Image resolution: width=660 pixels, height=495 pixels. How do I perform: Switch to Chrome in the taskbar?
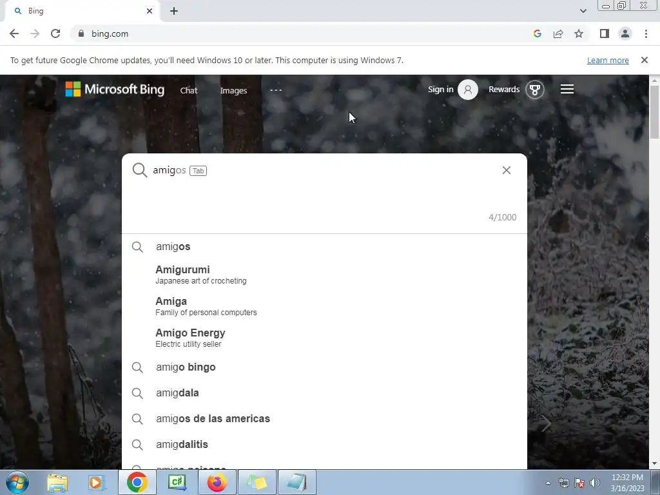pos(137,482)
